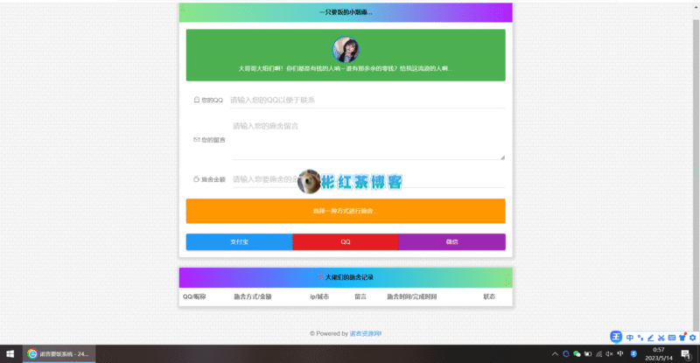Viewport: 700px width, 363px height.
Task: Open the WeChat tray icon
Action: click(577, 354)
